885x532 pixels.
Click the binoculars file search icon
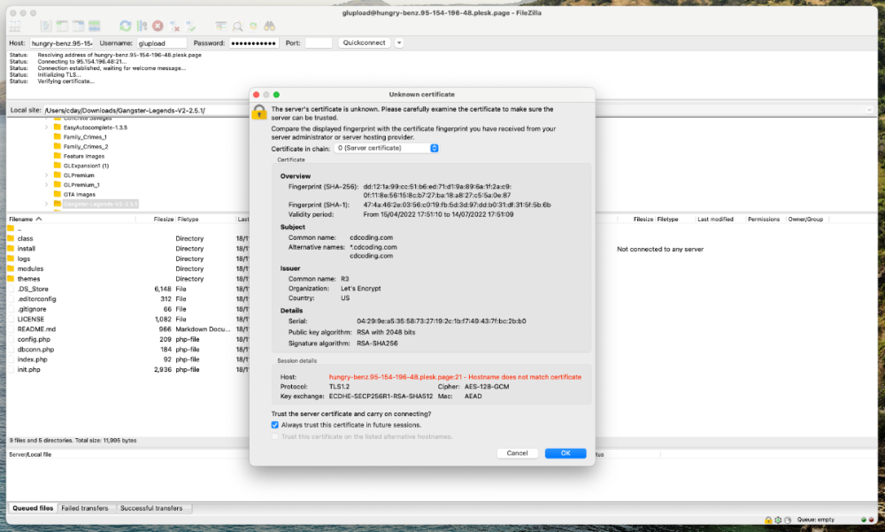pyautogui.click(x=270, y=27)
